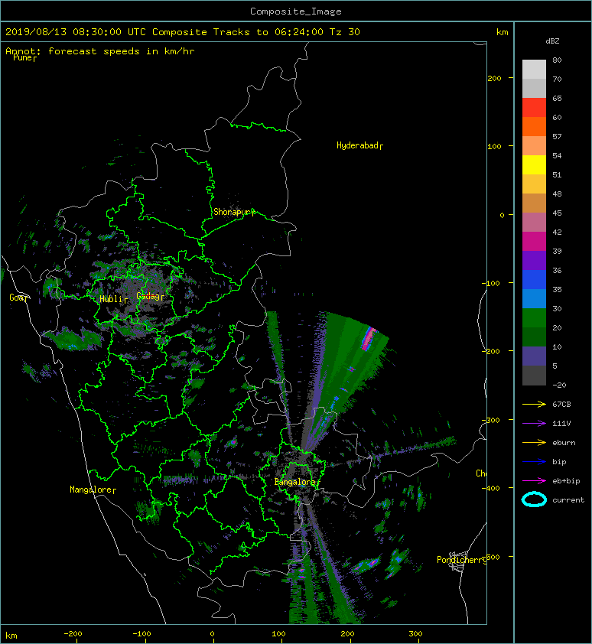
Task: Click the yellow 67CB arrow legend icon
Action: point(534,405)
